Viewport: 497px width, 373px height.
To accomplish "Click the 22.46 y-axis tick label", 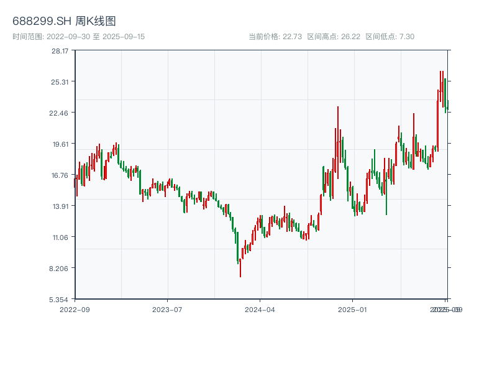I will 60,113.
